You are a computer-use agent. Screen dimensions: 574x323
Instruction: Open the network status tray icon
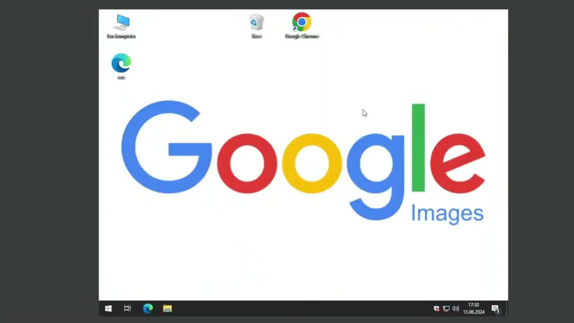[446, 309]
